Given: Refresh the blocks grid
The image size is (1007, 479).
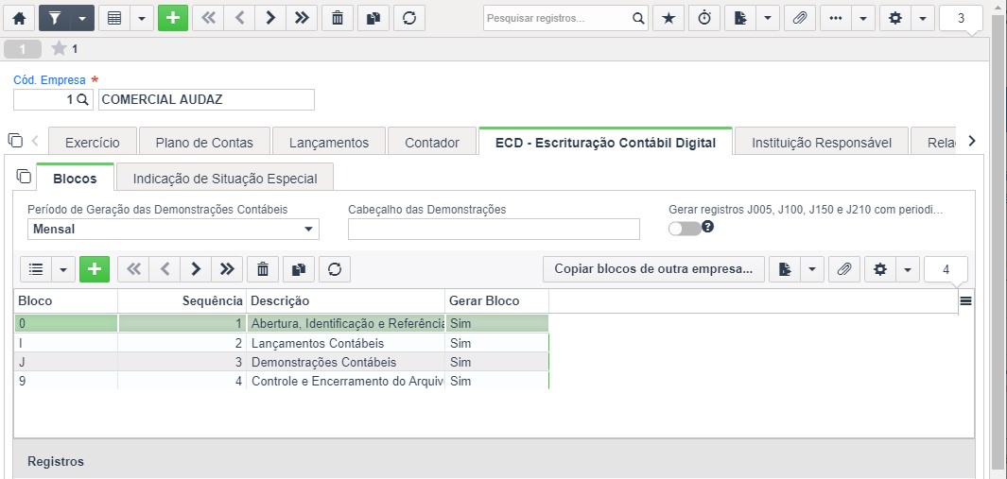Looking at the screenshot, I should point(335,269).
